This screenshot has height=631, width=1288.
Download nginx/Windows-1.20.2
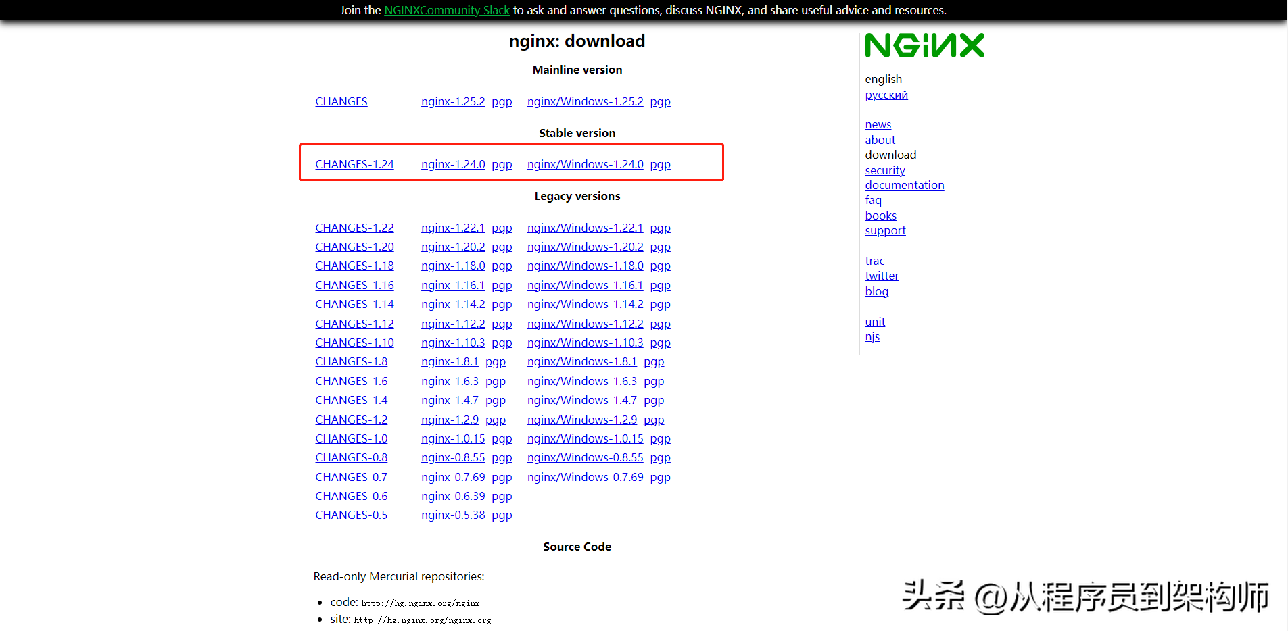[586, 247]
